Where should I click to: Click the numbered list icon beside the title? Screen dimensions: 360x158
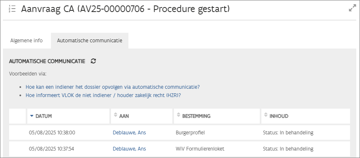pyautogui.click(x=12, y=9)
